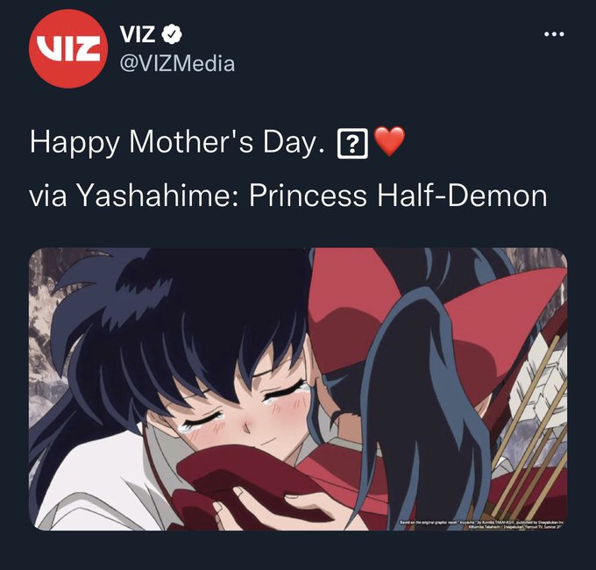Open the three-dot more options menu
This screenshot has width=596, height=570.
pos(554,34)
